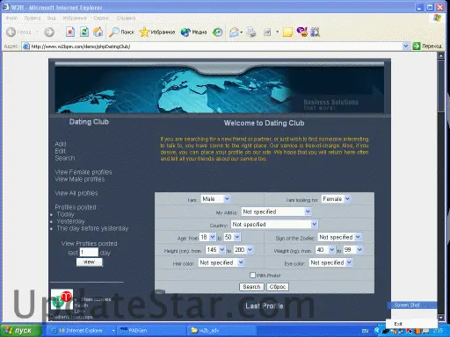Open the Help menu

(x=126, y=18)
